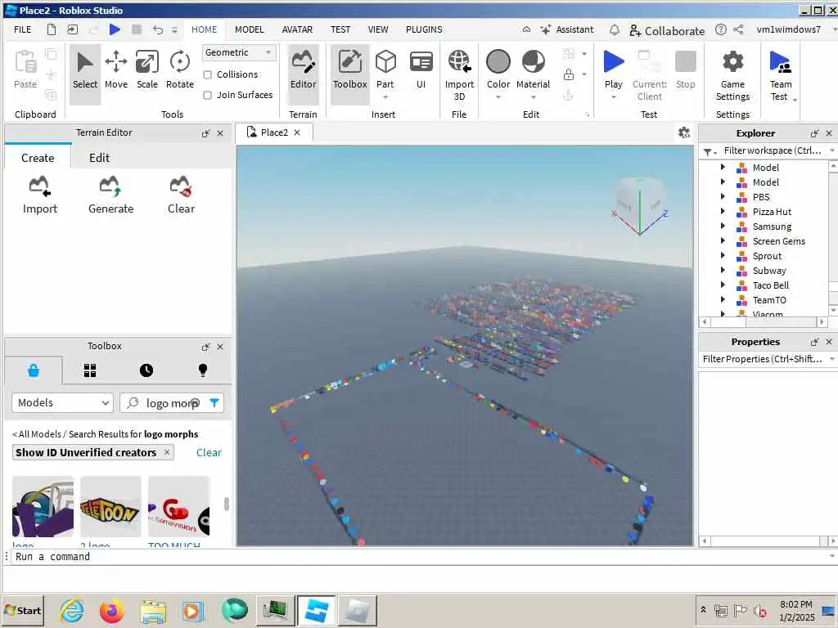
Task: Open help question mark icon
Action: coord(720,29)
